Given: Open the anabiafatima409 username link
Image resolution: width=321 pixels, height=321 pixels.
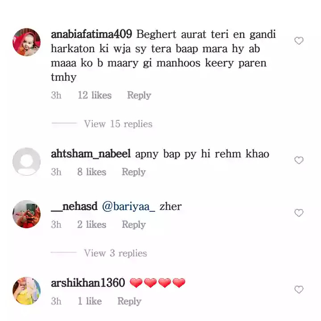Looking at the screenshot, I should (91, 34).
